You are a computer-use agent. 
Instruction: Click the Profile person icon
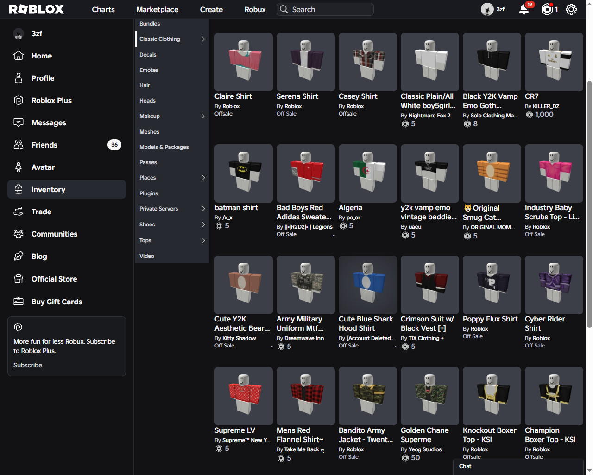click(19, 78)
